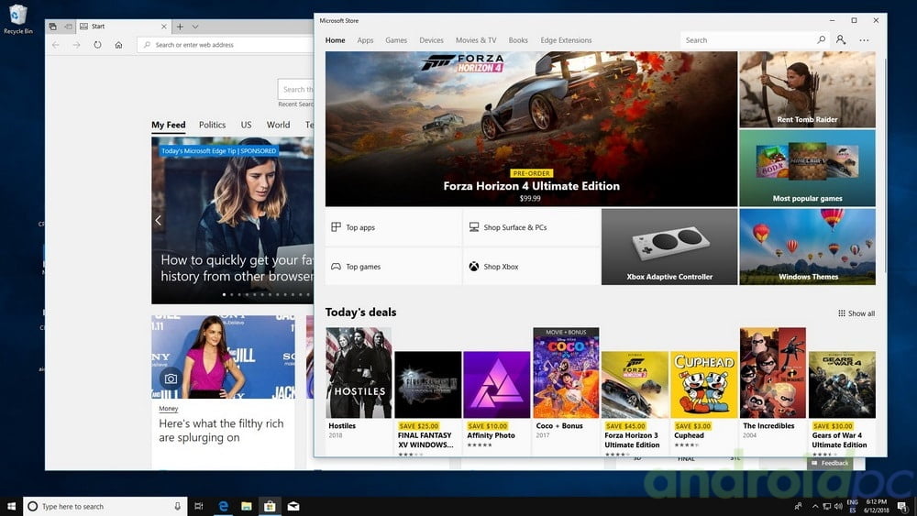Click the Shop Xbox tile
The height and width of the screenshot is (516, 917).
[x=531, y=267]
